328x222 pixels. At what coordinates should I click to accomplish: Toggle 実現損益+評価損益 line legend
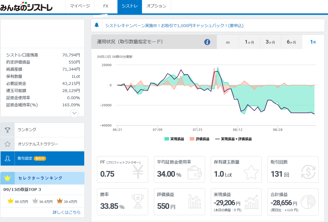[x=233, y=139]
